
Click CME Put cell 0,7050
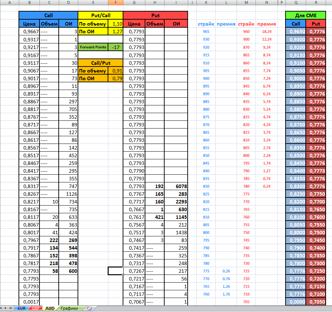coord(316,302)
